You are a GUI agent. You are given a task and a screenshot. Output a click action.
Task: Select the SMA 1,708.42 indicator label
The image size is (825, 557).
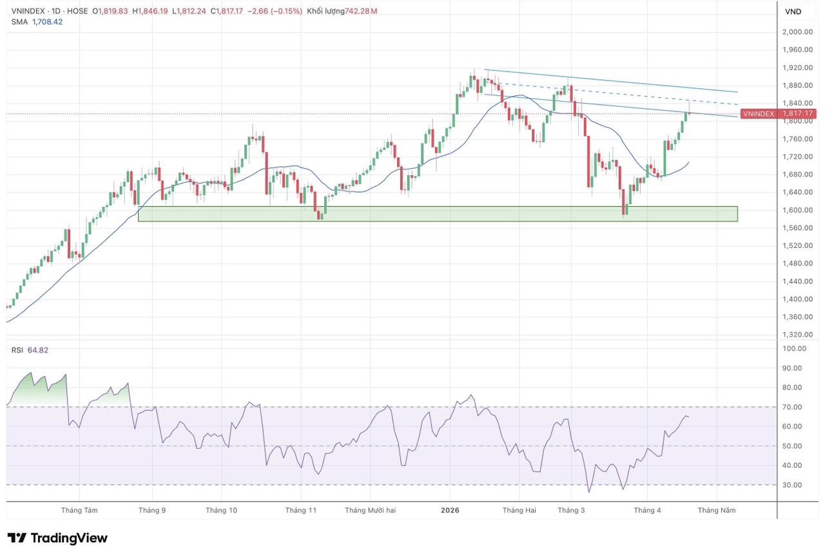point(37,22)
